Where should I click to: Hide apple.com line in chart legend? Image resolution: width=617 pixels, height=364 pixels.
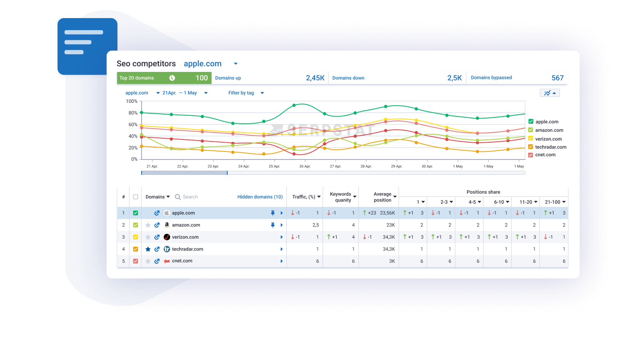click(531, 121)
